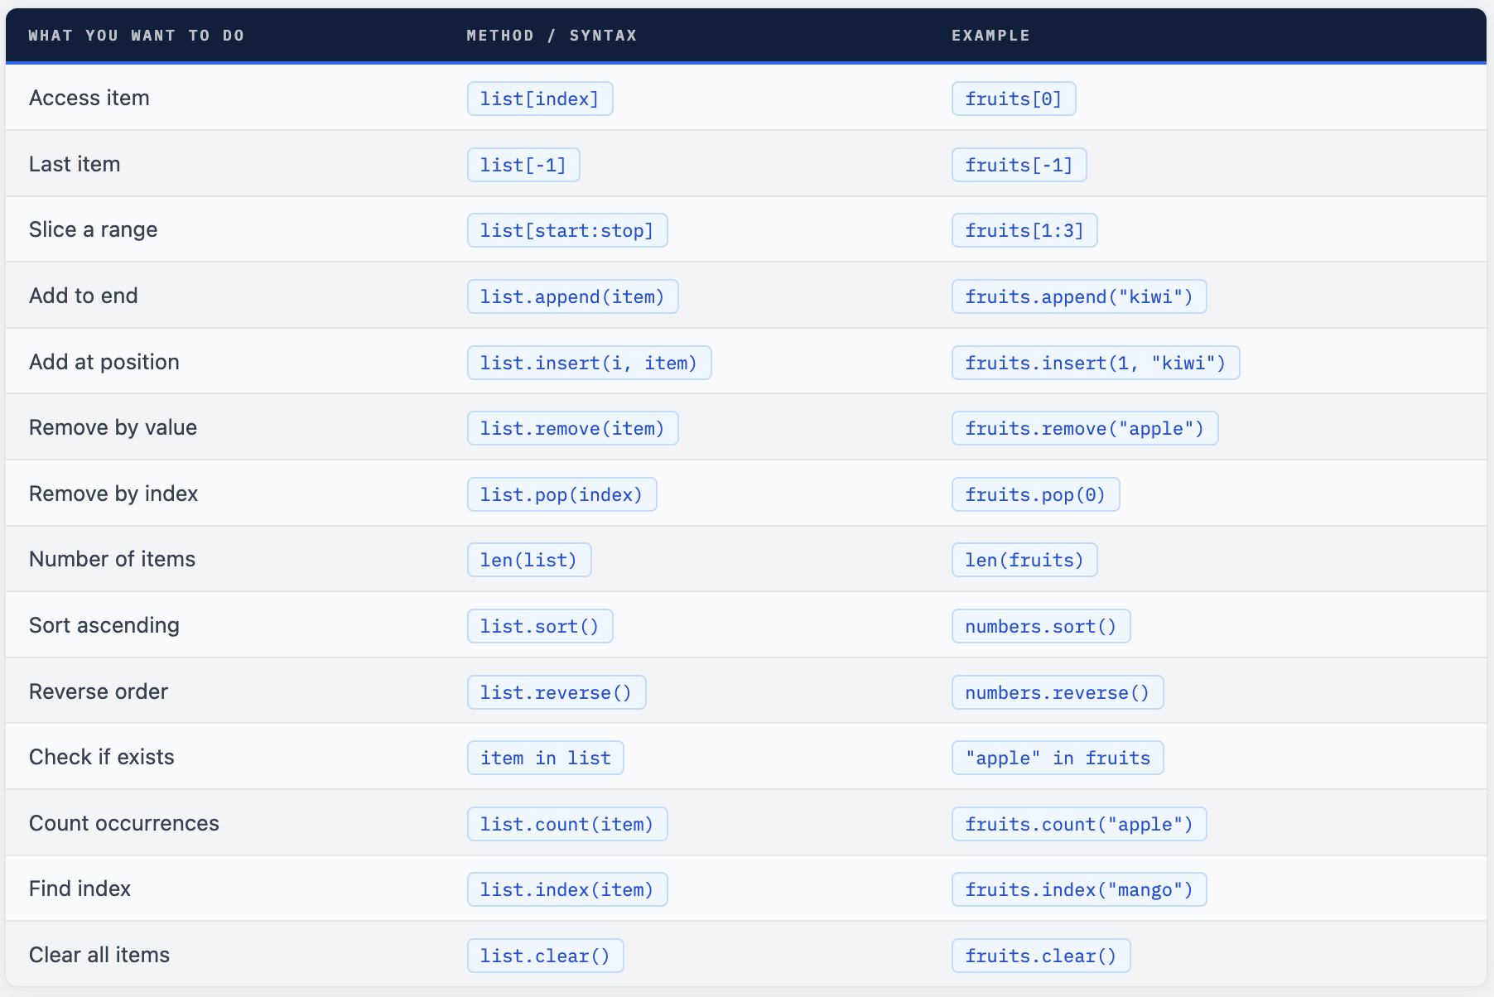Select the fruits[1:3] slice example
1494x997 pixels.
pyautogui.click(x=1024, y=230)
